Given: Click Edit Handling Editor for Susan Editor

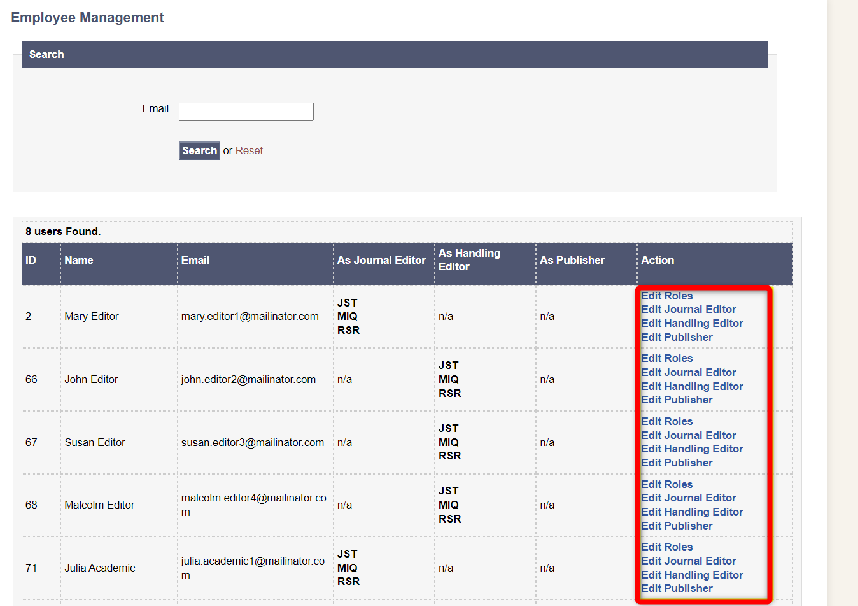Looking at the screenshot, I should click(692, 449).
